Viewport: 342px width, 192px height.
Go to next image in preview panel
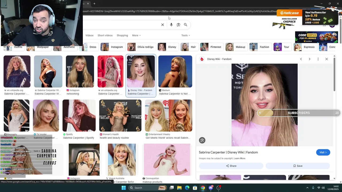pyautogui.click(x=309, y=59)
